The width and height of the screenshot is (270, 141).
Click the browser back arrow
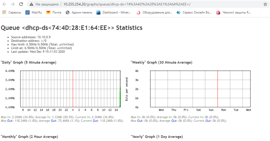click(5, 4)
